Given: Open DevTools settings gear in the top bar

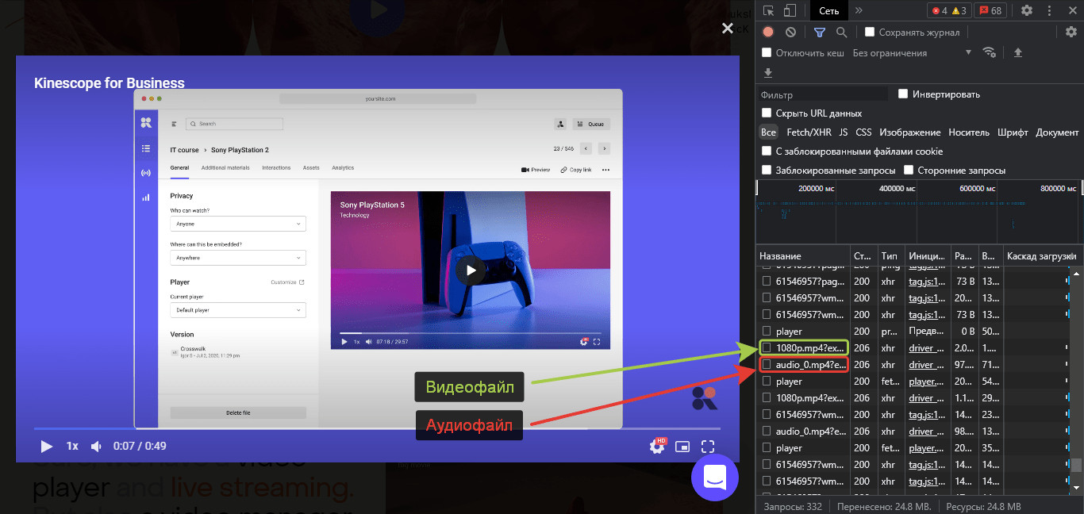Looking at the screenshot, I should point(1027,11).
